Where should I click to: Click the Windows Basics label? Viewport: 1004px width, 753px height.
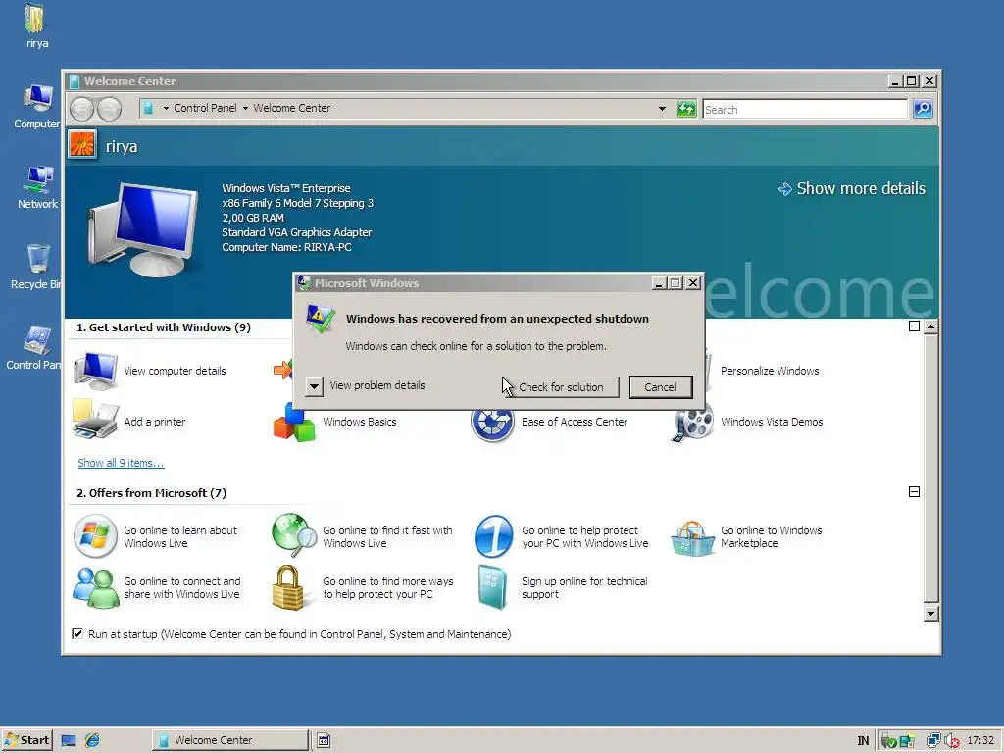[360, 422]
